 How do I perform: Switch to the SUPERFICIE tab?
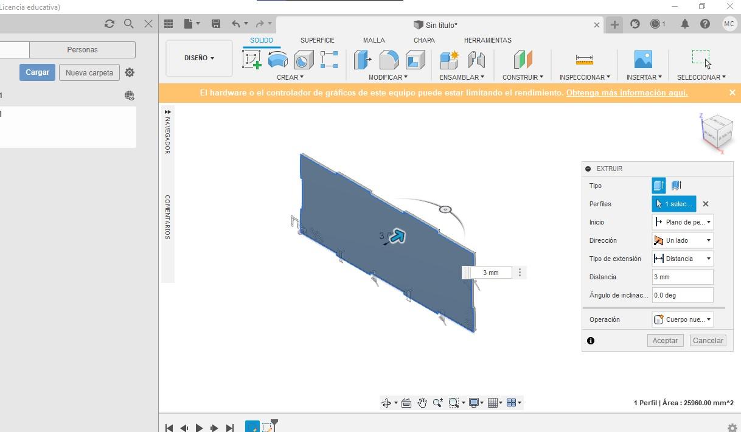(x=317, y=40)
